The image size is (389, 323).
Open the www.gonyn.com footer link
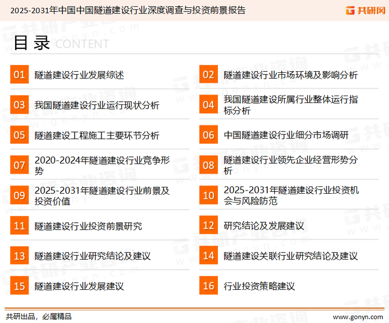coord(358,317)
